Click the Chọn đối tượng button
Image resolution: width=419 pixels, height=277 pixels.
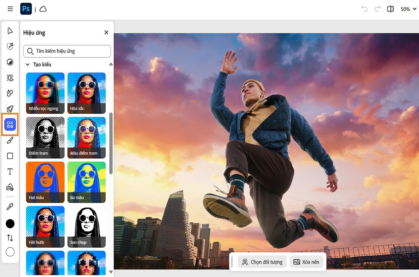point(262,262)
